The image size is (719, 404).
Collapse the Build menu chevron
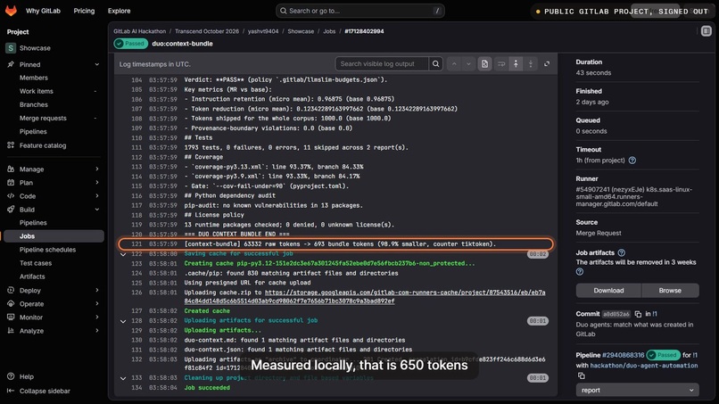pos(96,210)
